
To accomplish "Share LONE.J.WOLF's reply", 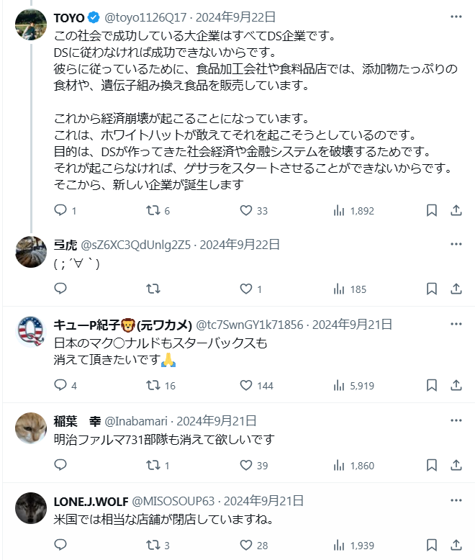I will 456,545.
